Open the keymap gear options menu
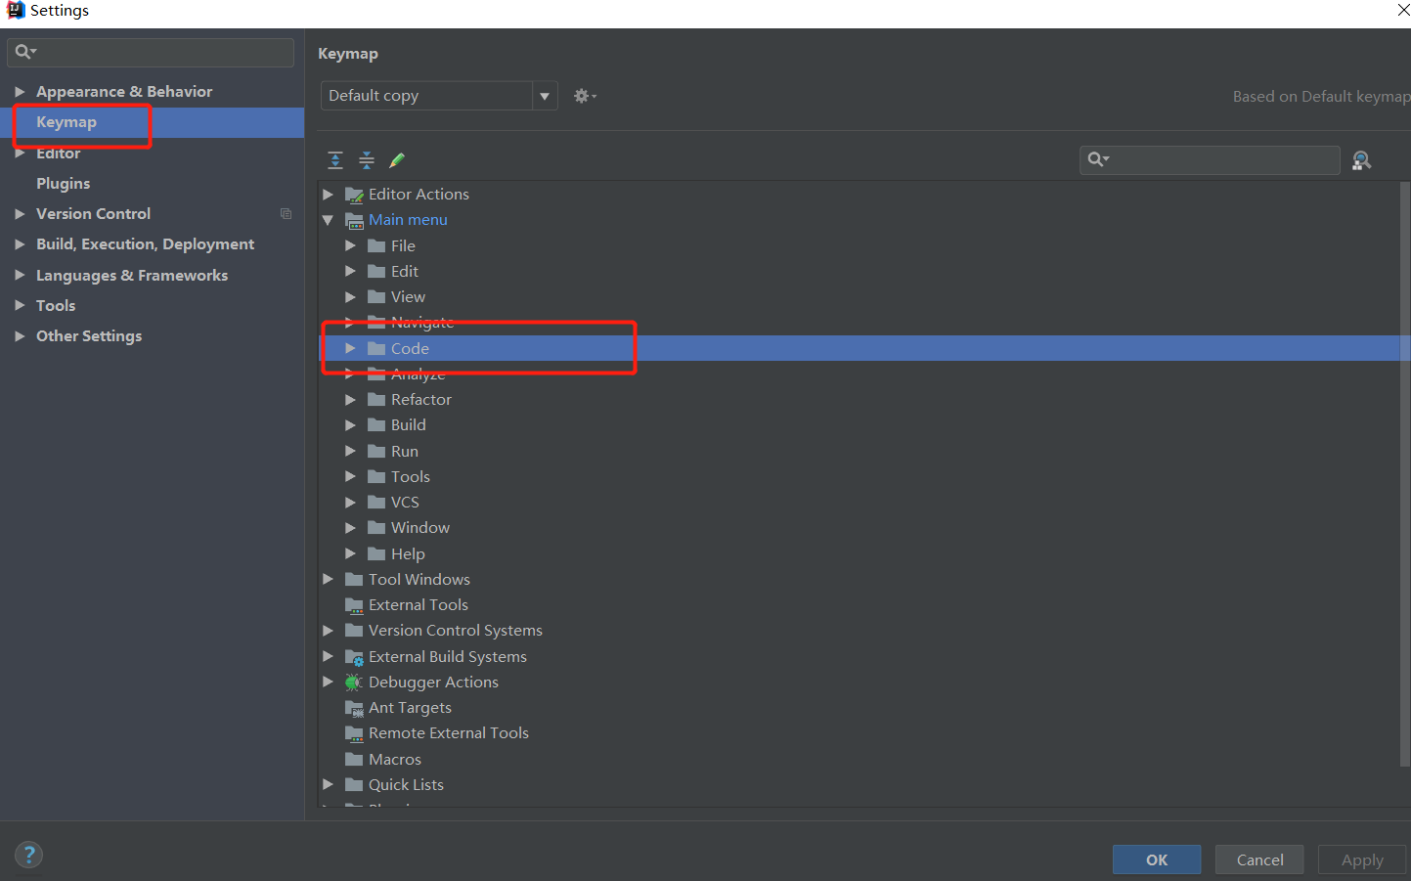1411x881 pixels. pyautogui.click(x=585, y=96)
